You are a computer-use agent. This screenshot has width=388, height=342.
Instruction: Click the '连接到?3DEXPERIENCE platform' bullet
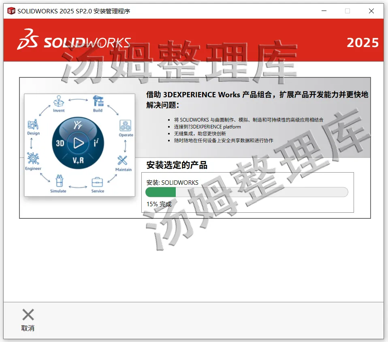tap(207, 127)
